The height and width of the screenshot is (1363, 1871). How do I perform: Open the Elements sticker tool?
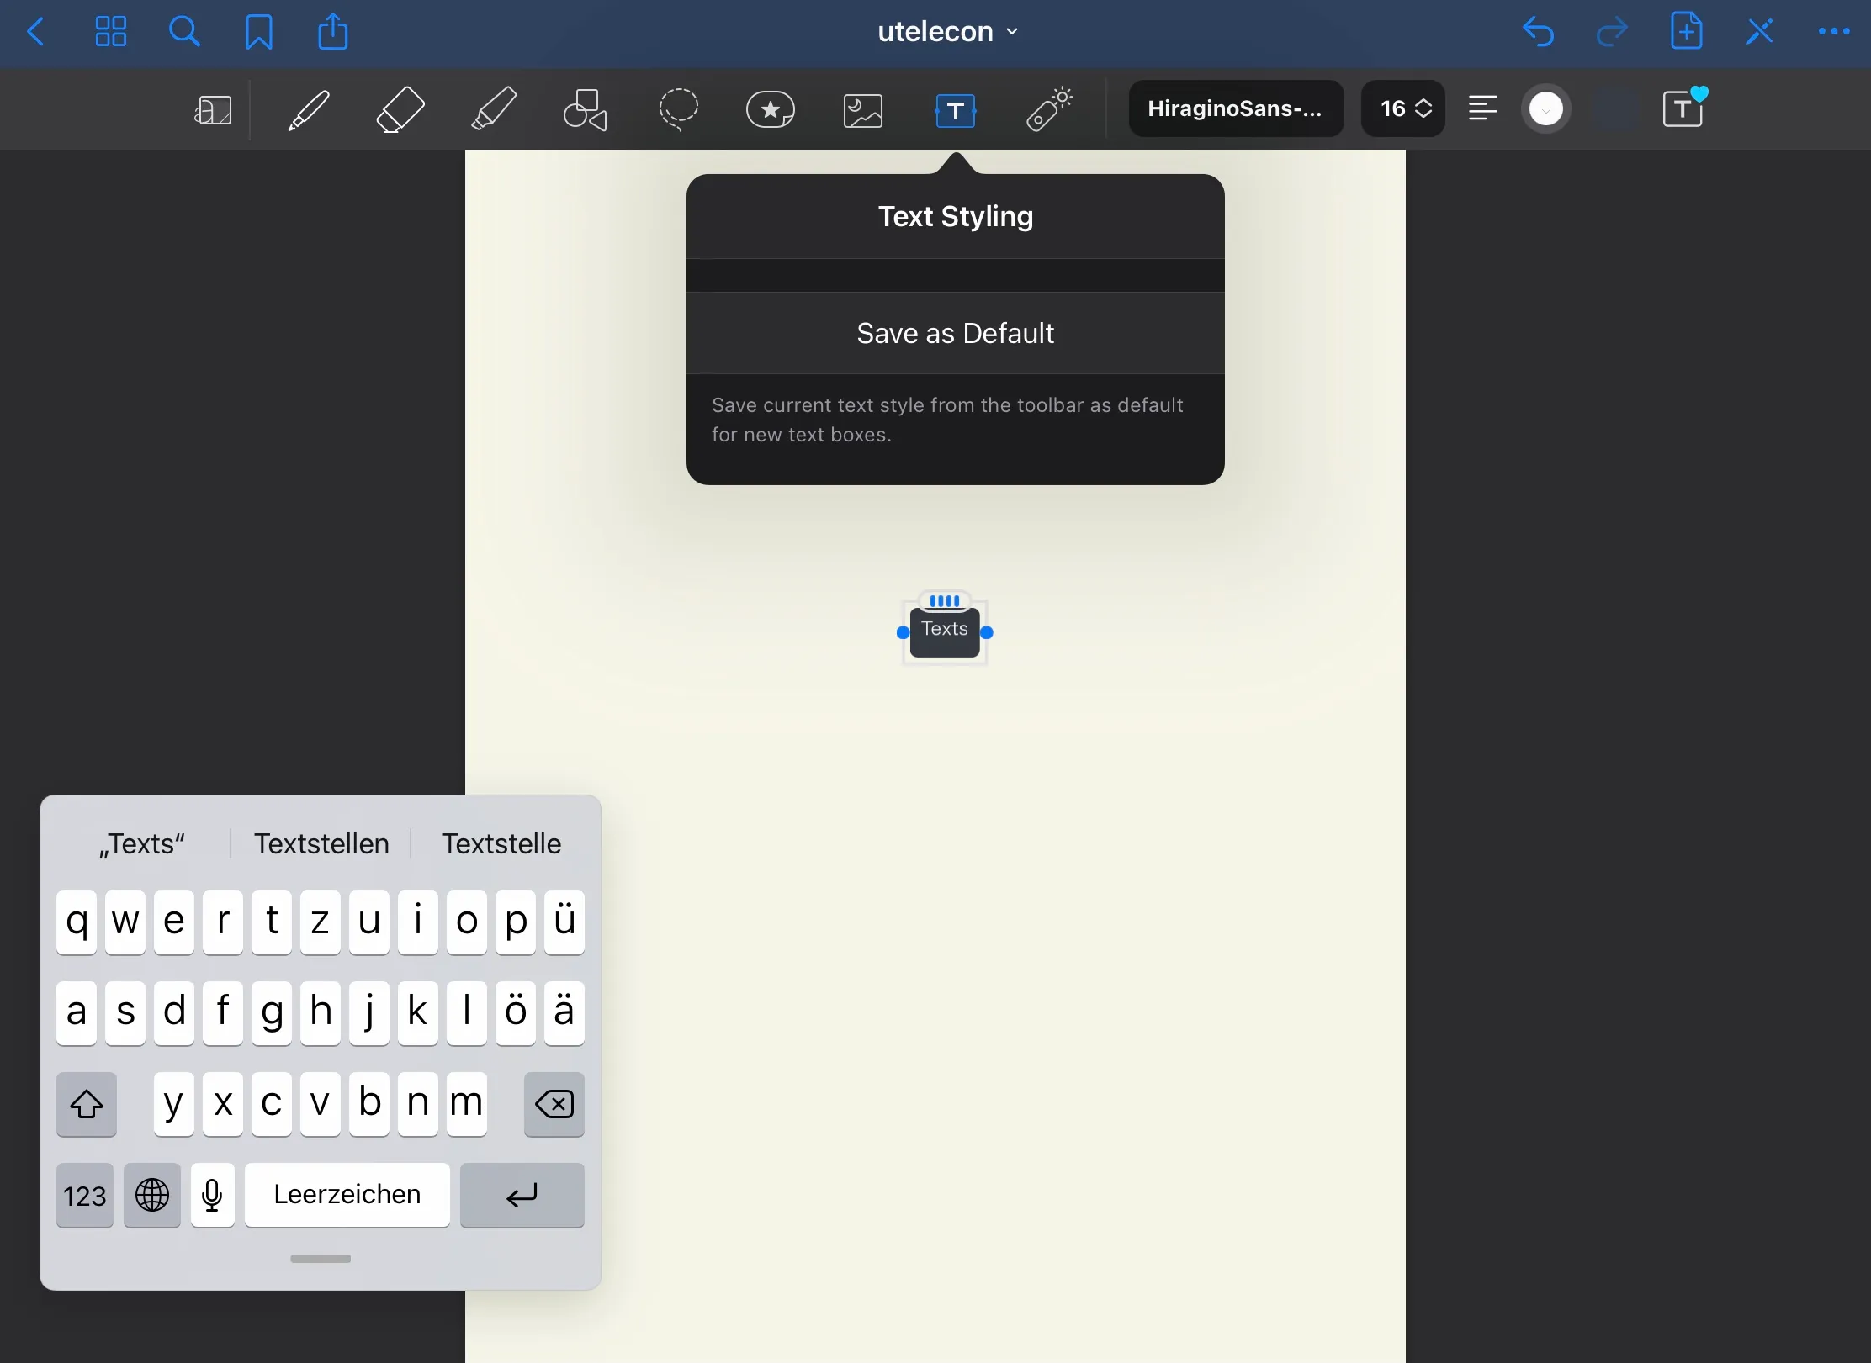(771, 110)
